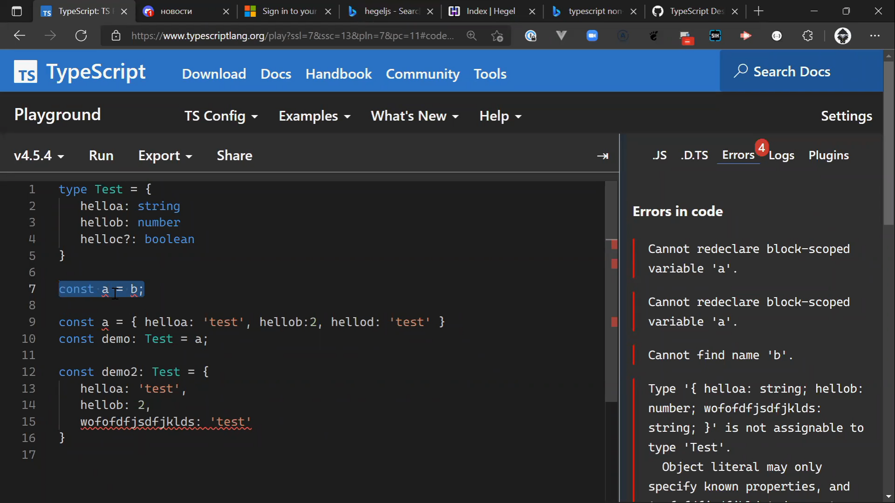Click the white round extension icon
Screen dimensions: 895x503
777,36
